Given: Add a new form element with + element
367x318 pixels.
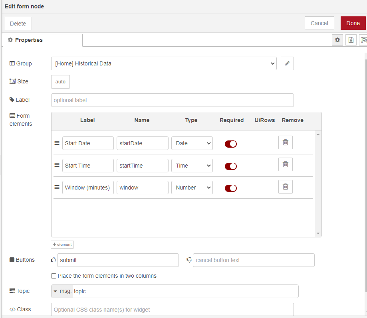Looking at the screenshot, I should coord(62,244).
